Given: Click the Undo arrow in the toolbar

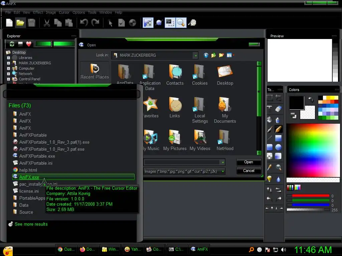Looking at the screenshot, I should pos(84,23).
